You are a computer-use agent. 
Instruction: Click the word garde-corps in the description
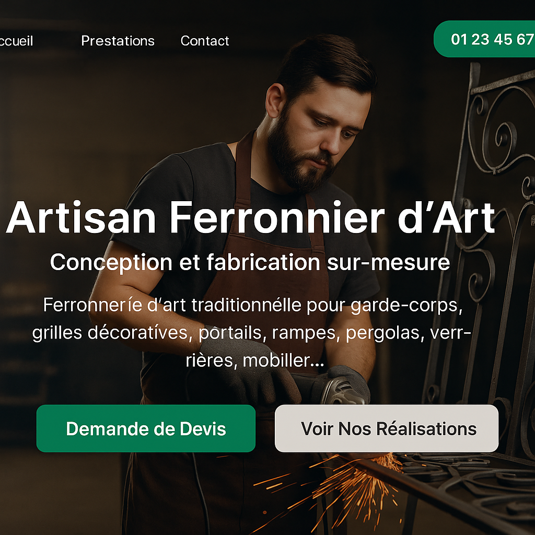tap(406, 305)
